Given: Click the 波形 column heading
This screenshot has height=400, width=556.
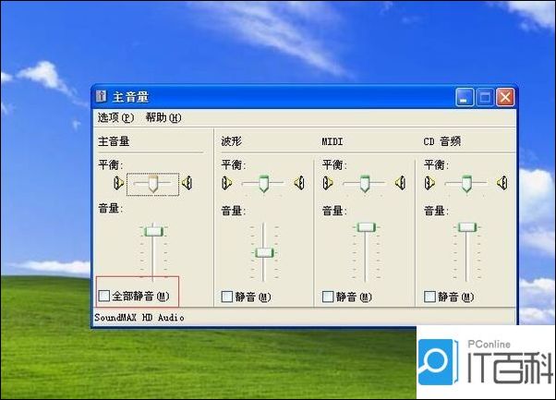Looking at the screenshot, I should click(231, 141).
